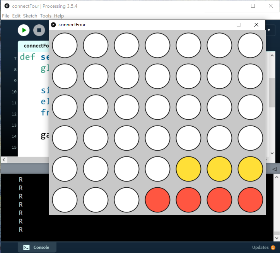
Task: Open the Updates notification
Action: click(x=260, y=247)
